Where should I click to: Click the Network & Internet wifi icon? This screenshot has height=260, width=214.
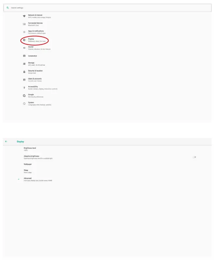24,16
